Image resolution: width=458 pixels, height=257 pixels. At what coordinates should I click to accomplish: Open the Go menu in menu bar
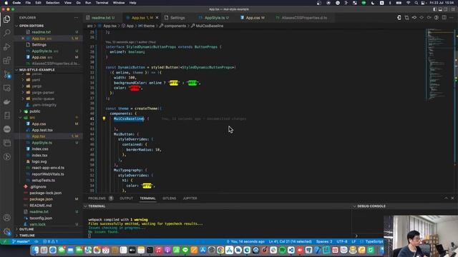click(x=78, y=3)
